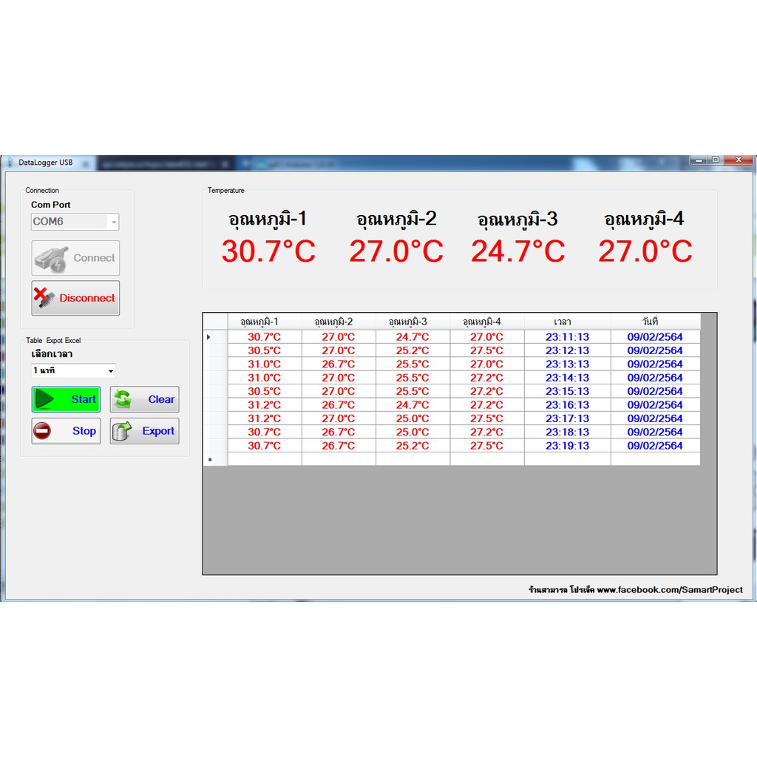Click the database export icon on Export
This screenshot has height=757, width=757.
coord(122,431)
